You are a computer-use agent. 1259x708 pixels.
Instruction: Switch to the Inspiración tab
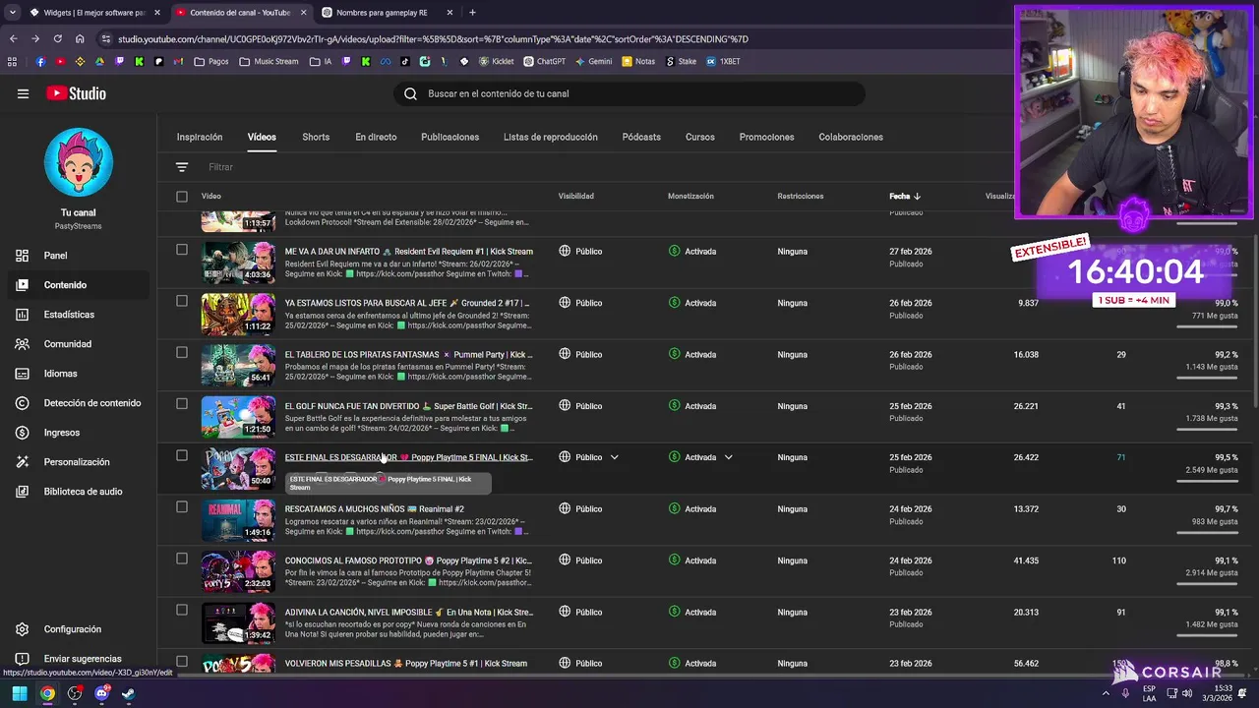click(200, 138)
